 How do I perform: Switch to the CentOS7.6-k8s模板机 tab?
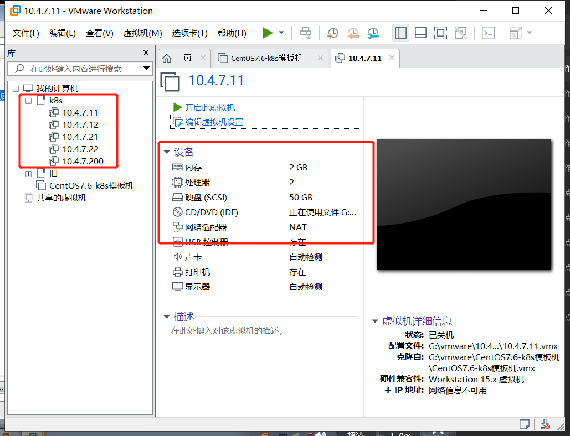[x=266, y=58]
